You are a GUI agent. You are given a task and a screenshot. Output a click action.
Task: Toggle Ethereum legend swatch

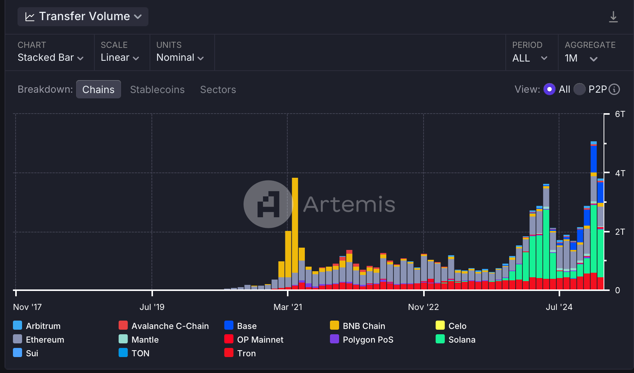click(x=18, y=339)
